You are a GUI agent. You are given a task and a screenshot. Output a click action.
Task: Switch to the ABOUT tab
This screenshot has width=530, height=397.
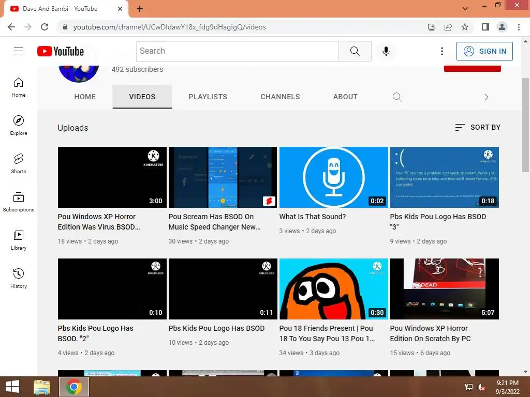[x=345, y=97]
